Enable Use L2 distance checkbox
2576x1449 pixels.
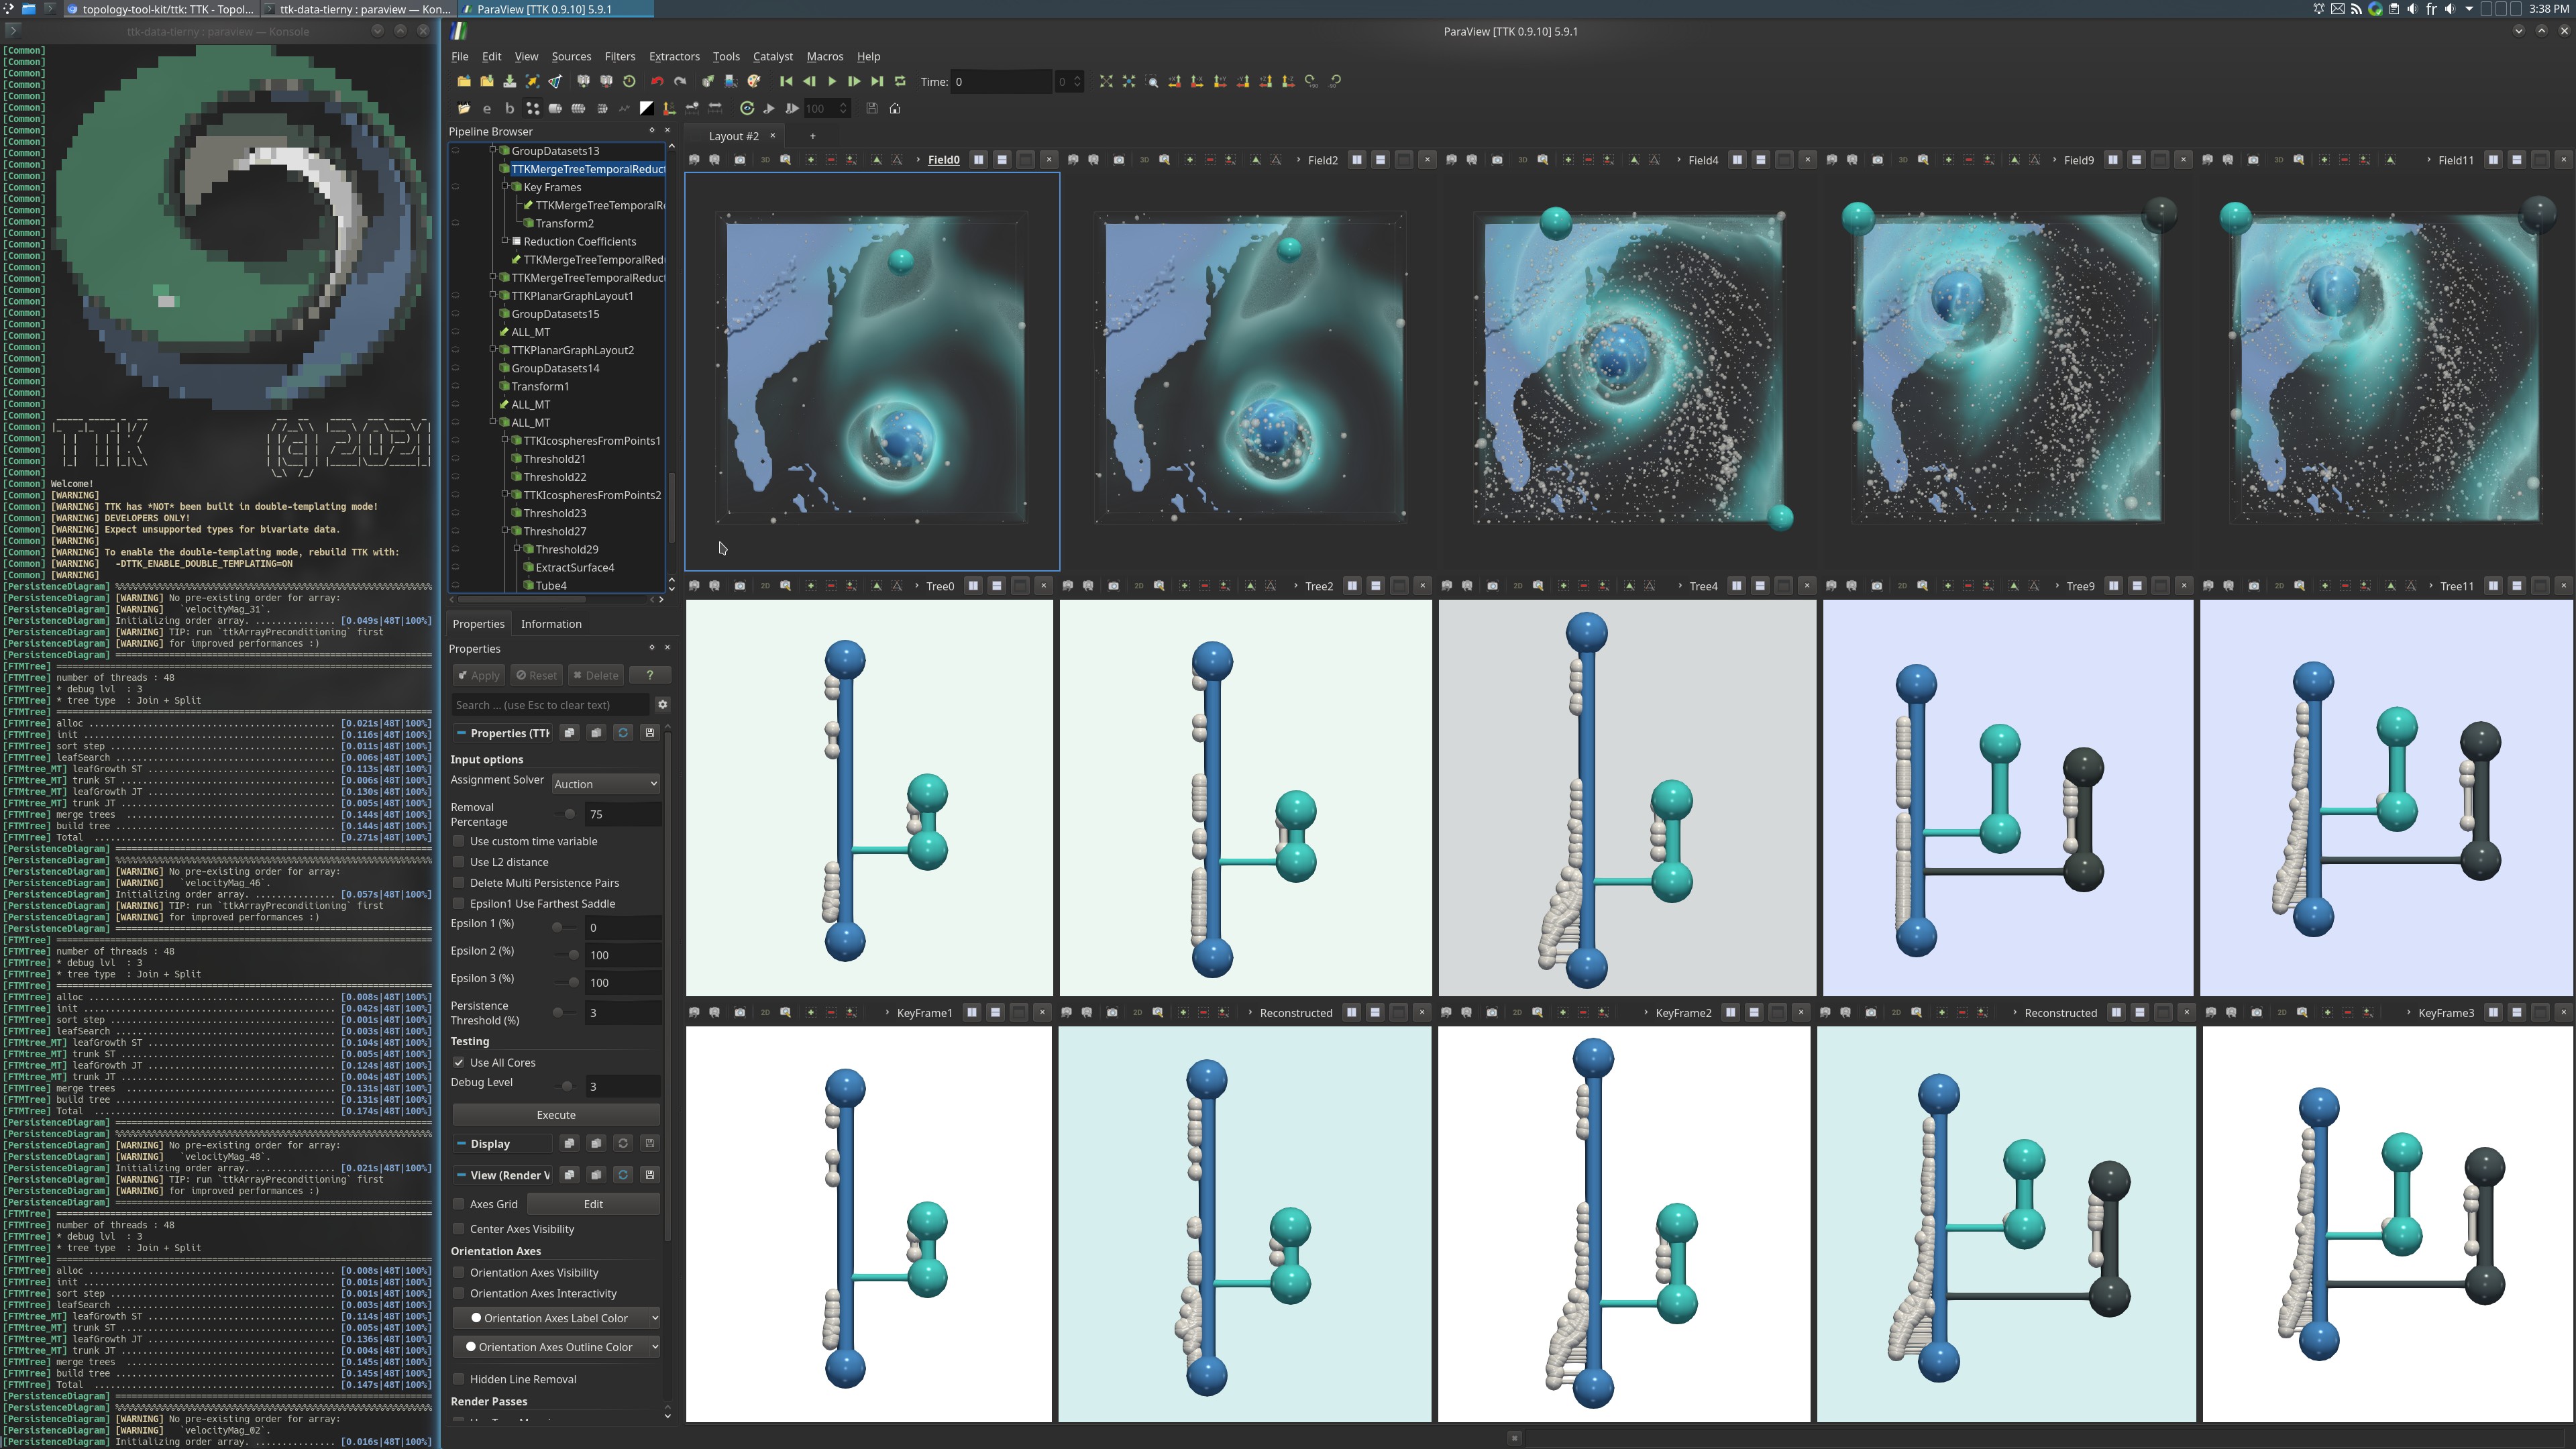pos(459,862)
